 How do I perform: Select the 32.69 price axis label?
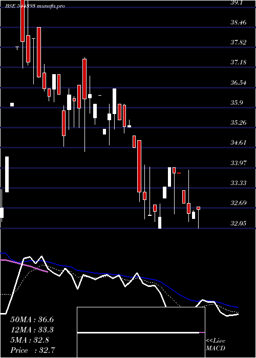pos(239,203)
